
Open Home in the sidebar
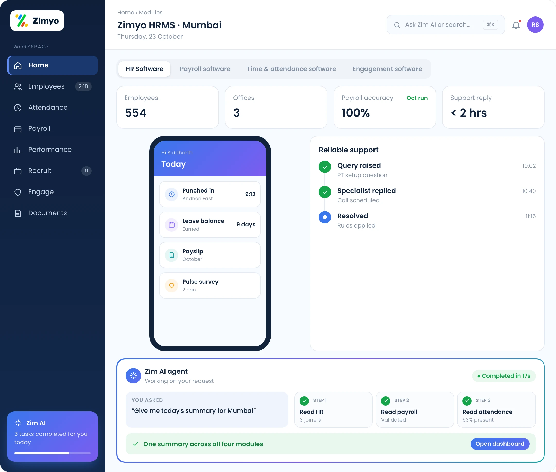point(53,65)
